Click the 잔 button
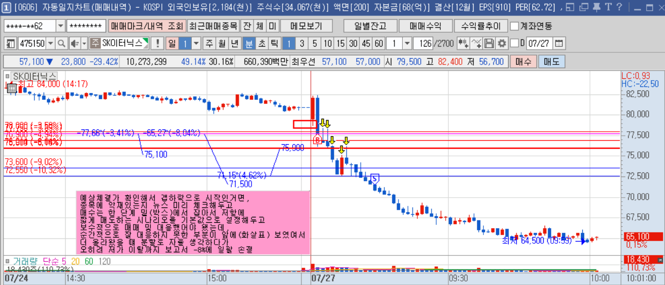The width and height of the screenshot is (665, 285). click(247, 26)
